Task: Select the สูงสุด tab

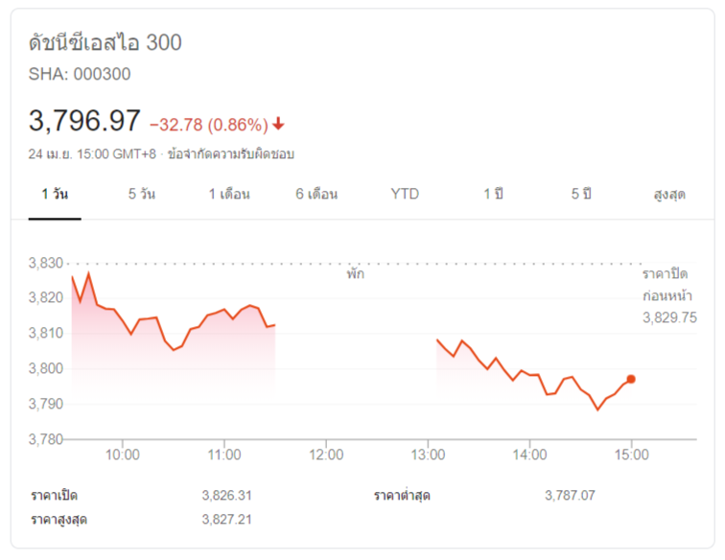Action: [668, 195]
